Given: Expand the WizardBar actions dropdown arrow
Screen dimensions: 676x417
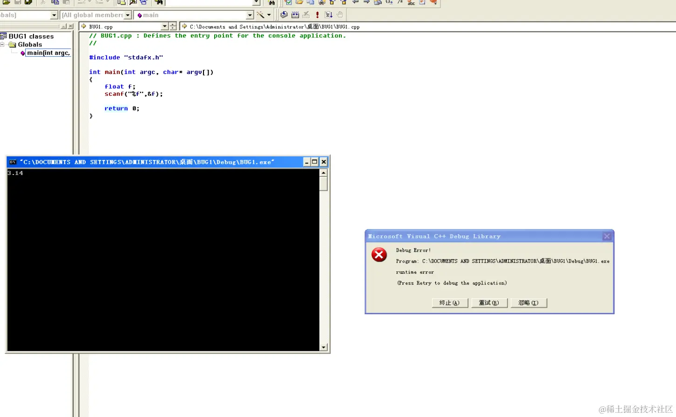Looking at the screenshot, I should (269, 15).
